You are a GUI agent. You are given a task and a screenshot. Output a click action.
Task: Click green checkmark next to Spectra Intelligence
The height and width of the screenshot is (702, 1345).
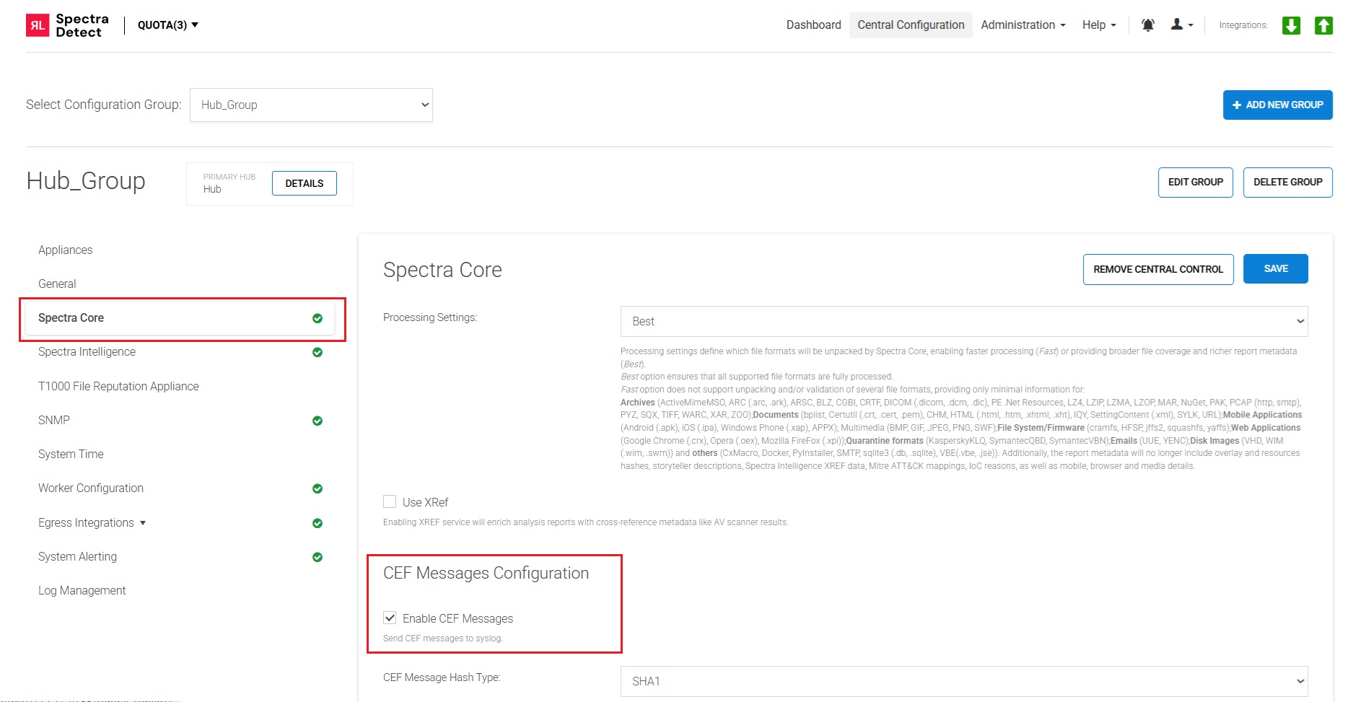coord(317,352)
